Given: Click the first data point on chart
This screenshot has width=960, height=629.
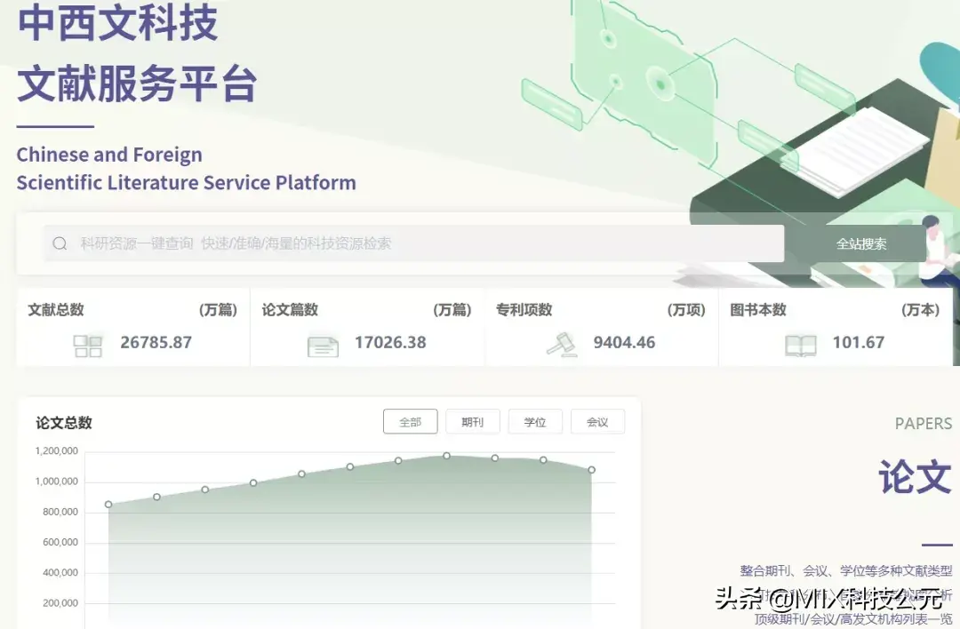Looking at the screenshot, I should pos(108,505).
